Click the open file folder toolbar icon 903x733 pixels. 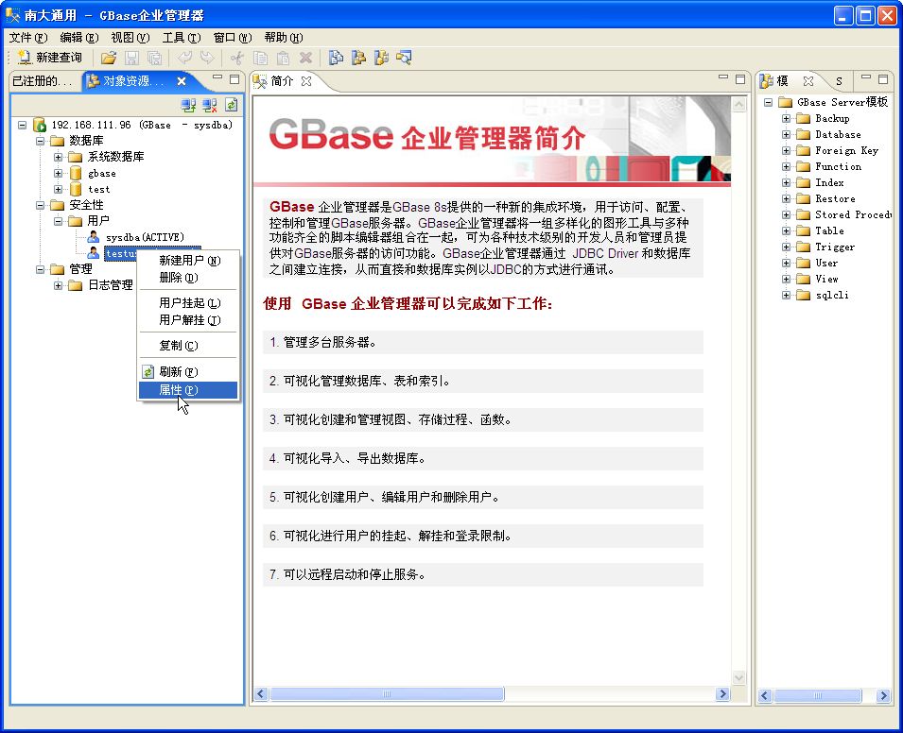(x=109, y=58)
